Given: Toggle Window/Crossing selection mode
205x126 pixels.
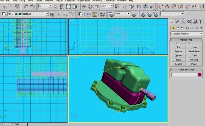Looking at the screenshot, I should (x=75, y=6).
